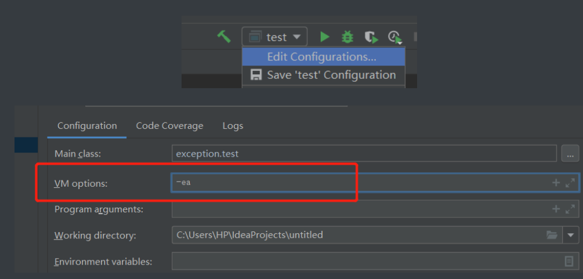Click the 'Environment variables:' label
This screenshot has width=583, height=279.
103,262
